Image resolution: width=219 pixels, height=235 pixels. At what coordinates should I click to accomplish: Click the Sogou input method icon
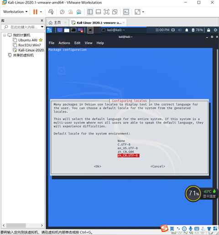pos(164,228)
